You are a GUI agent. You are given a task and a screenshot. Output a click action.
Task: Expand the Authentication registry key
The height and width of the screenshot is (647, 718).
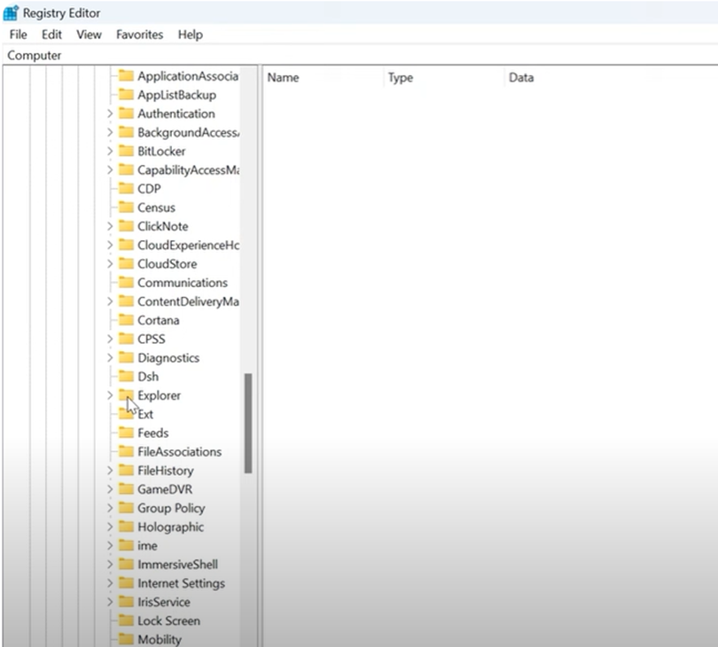[110, 113]
